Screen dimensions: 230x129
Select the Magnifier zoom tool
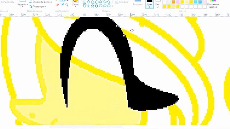pos(67,5)
